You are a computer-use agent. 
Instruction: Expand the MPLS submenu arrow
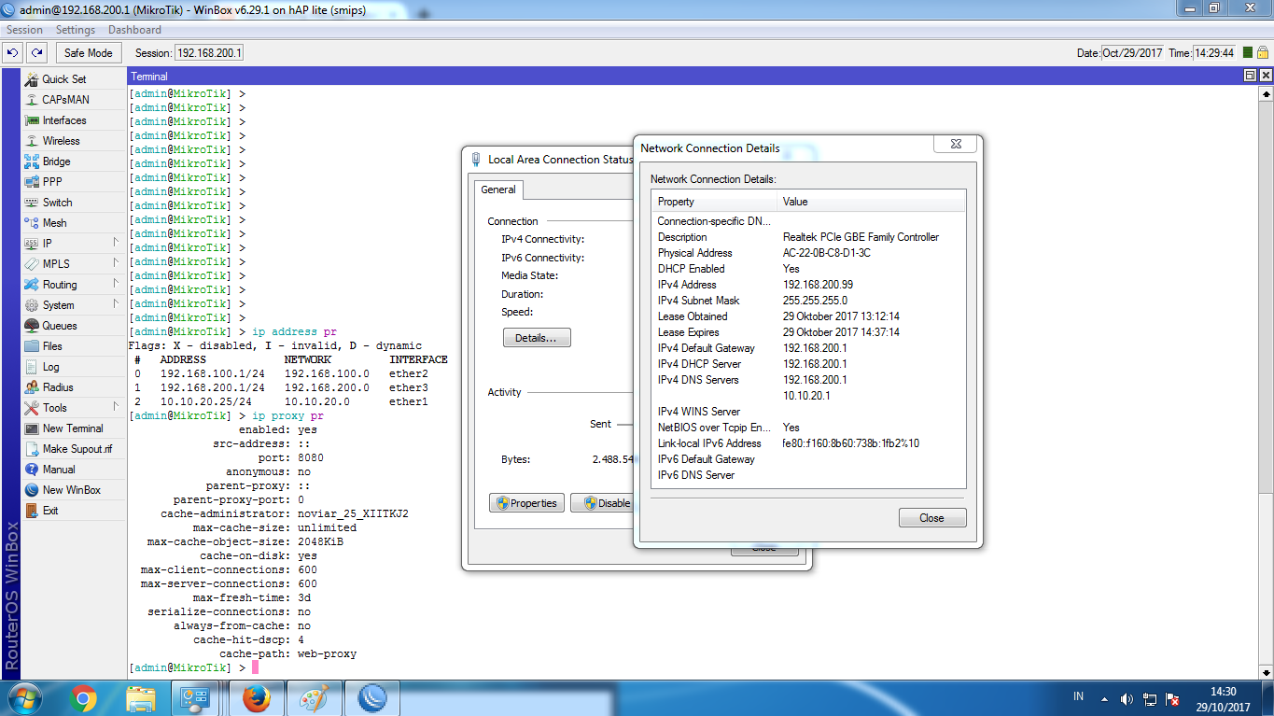[x=116, y=263]
